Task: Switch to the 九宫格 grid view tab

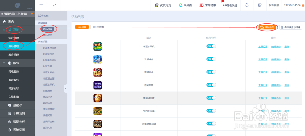Action: point(99,27)
